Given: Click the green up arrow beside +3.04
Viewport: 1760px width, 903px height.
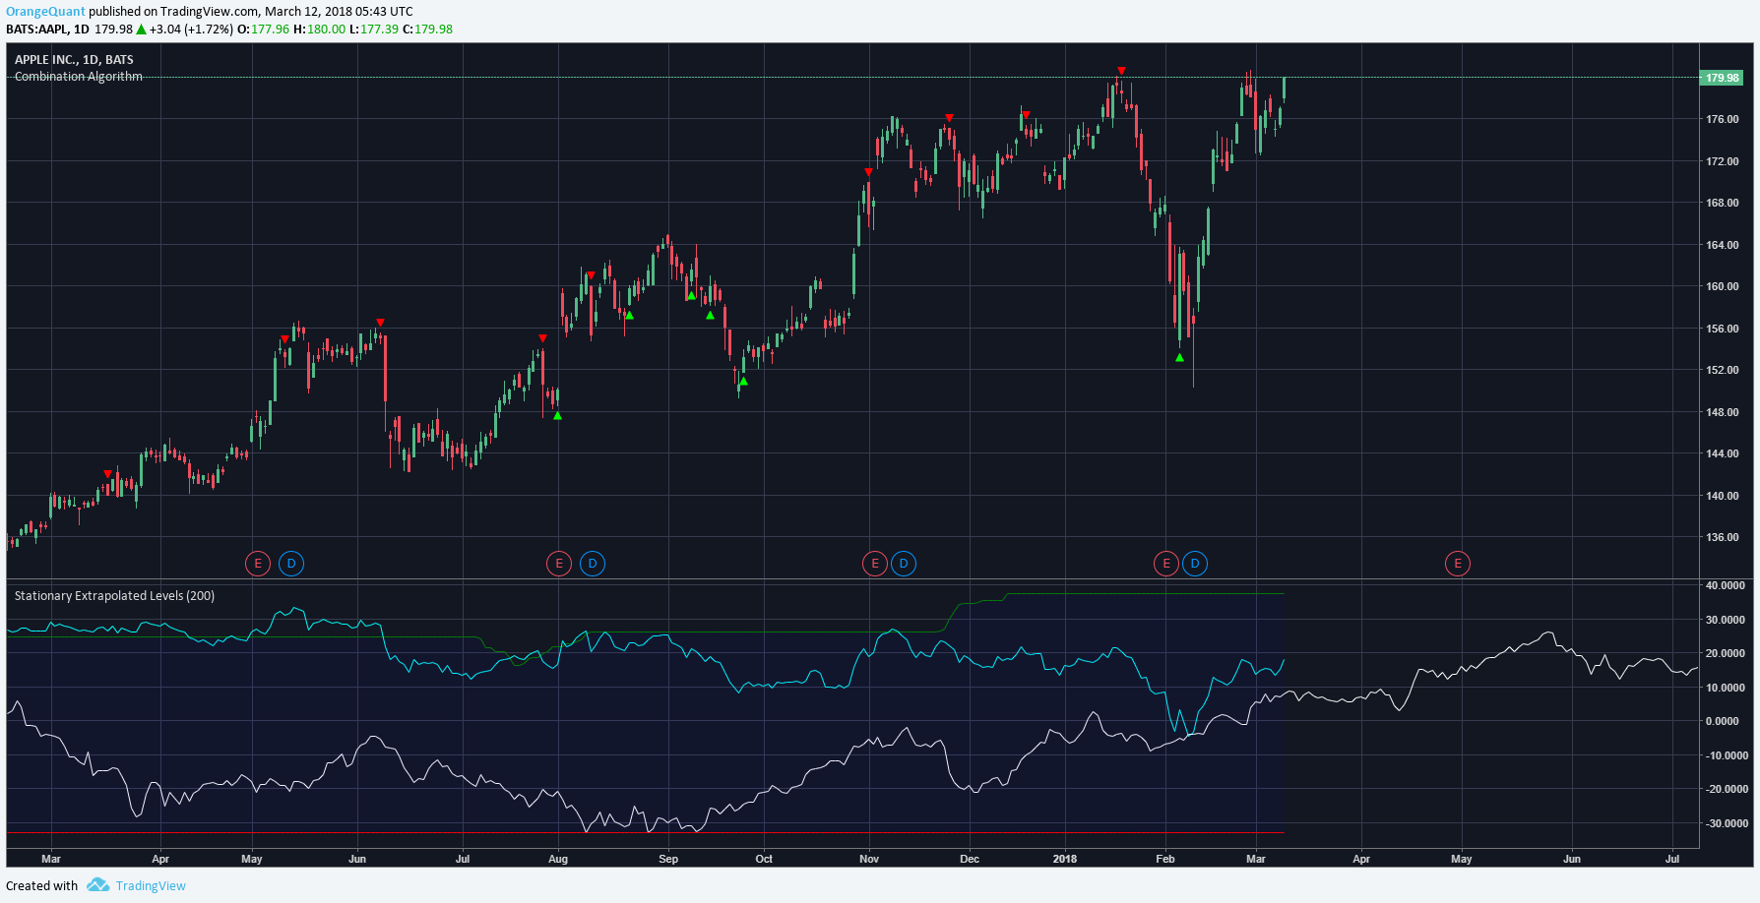Looking at the screenshot, I should [141, 30].
